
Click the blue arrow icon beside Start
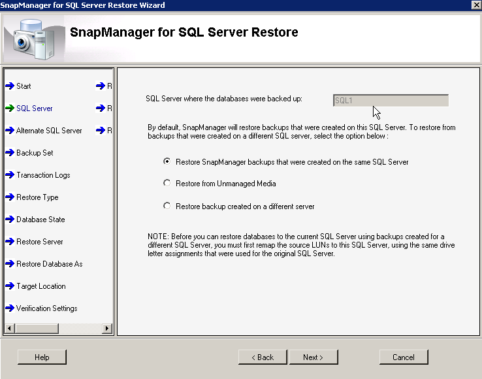tap(9, 86)
